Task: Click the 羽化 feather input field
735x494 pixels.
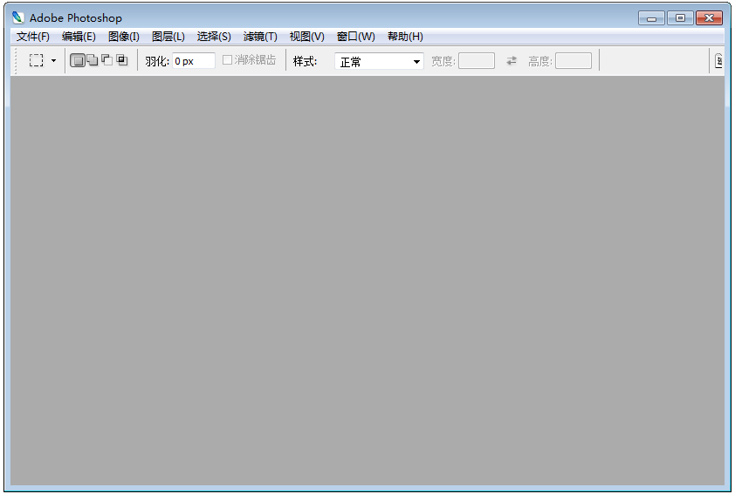Action: [x=193, y=61]
